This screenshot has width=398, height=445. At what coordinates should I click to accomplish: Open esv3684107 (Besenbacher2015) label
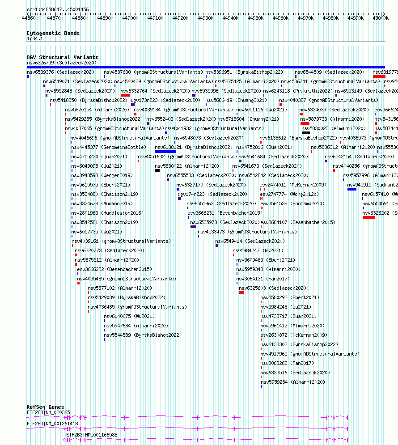tap(298, 223)
